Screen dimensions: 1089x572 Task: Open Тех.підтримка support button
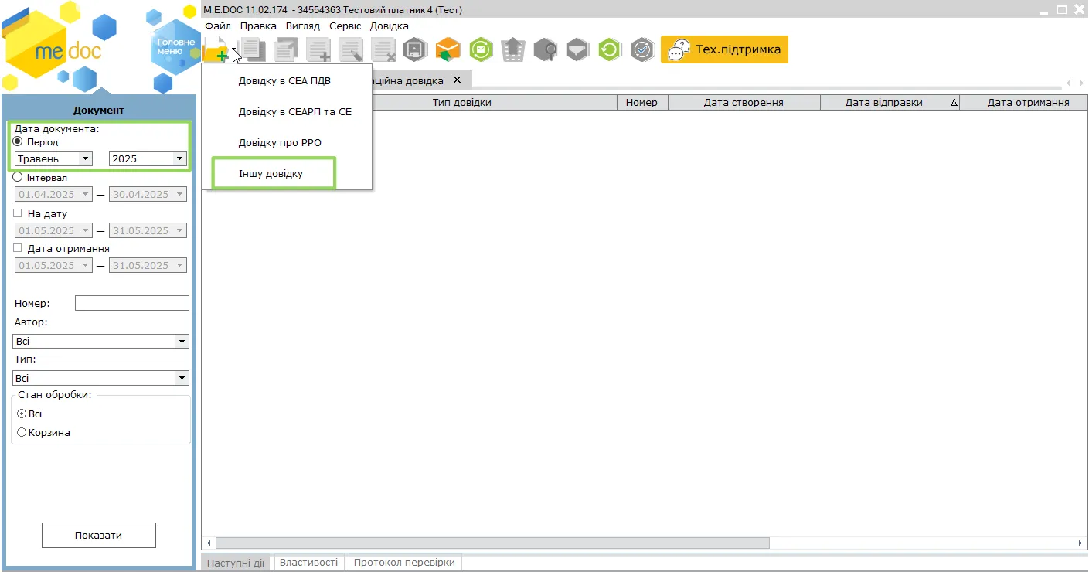point(724,49)
